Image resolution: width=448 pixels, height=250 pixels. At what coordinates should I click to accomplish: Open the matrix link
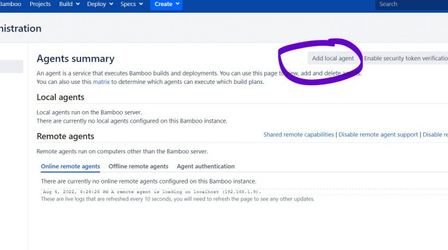(x=101, y=82)
